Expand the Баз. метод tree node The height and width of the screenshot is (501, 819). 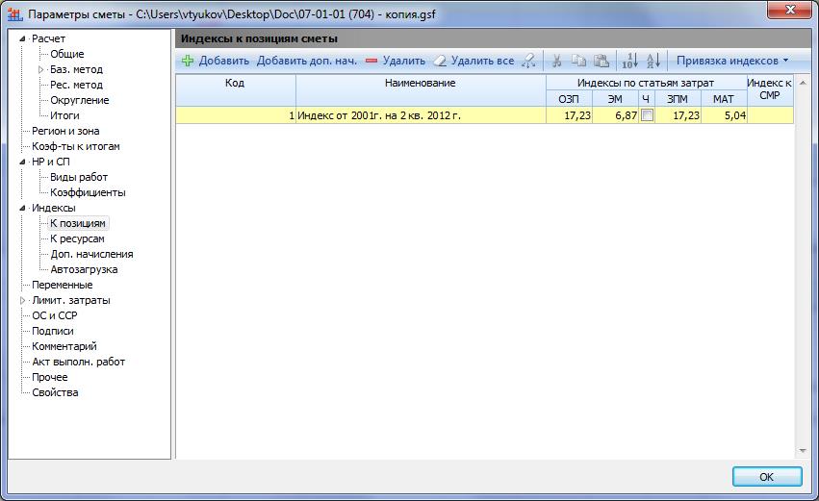click(x=41, y=69)
